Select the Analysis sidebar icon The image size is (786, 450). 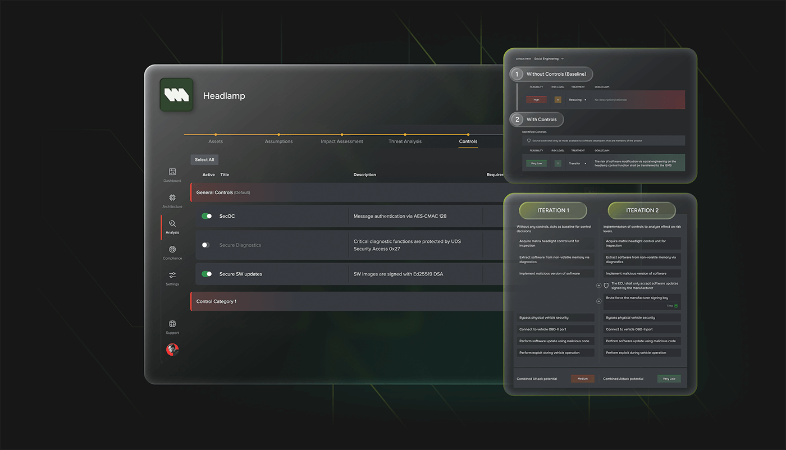click(172, 224)
